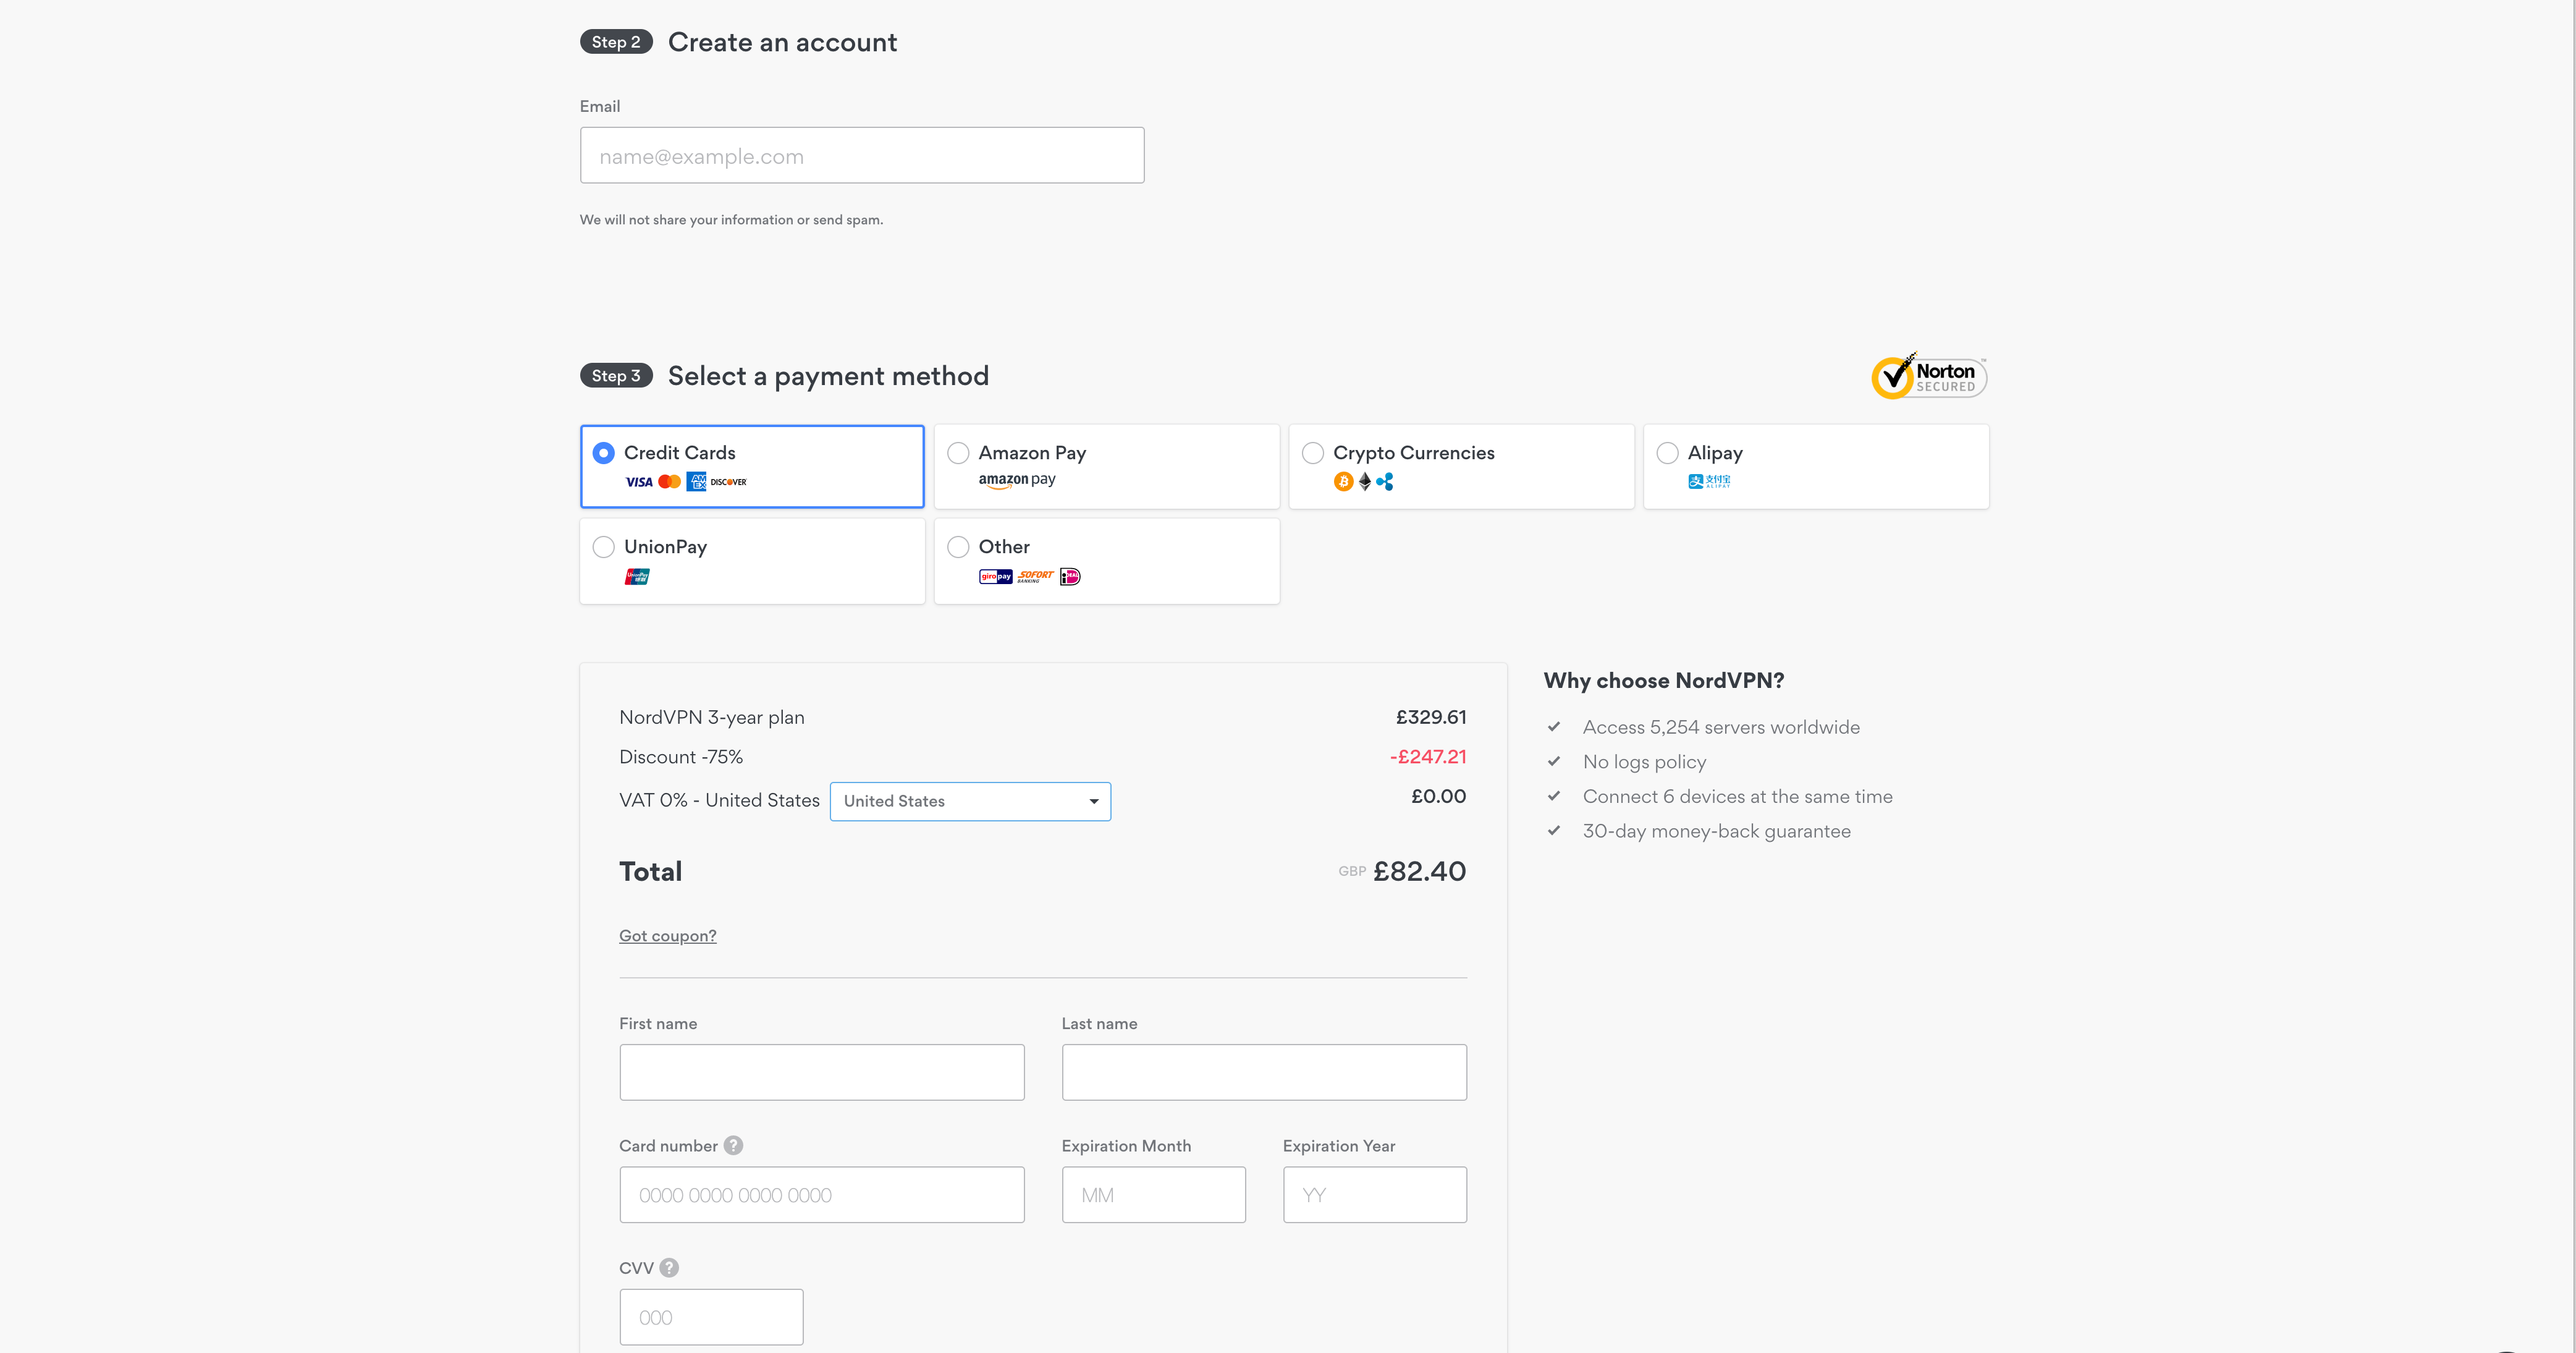Click the NordVPN 3-year plan text
This screenshot has width=2576, height=1353.
(x=712, y=718)
